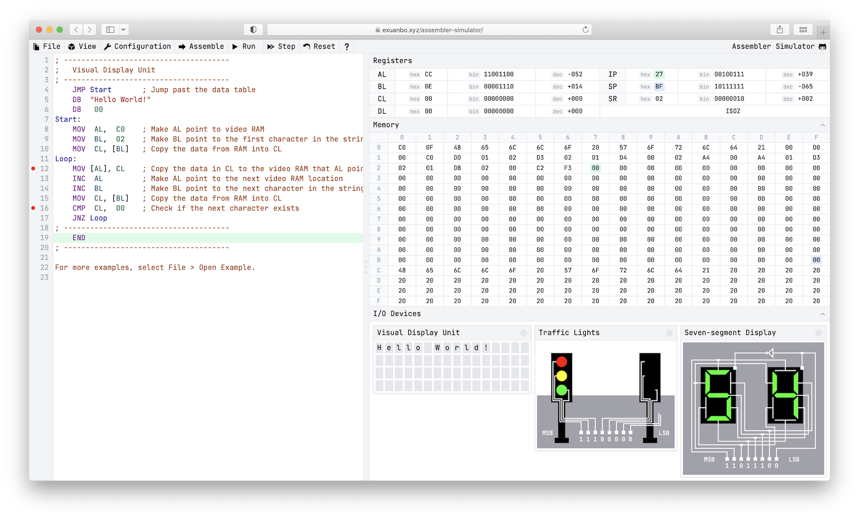Click the red traffic light lamp
The height and width of the screenshot is (519, 859).
click(561, 362)
